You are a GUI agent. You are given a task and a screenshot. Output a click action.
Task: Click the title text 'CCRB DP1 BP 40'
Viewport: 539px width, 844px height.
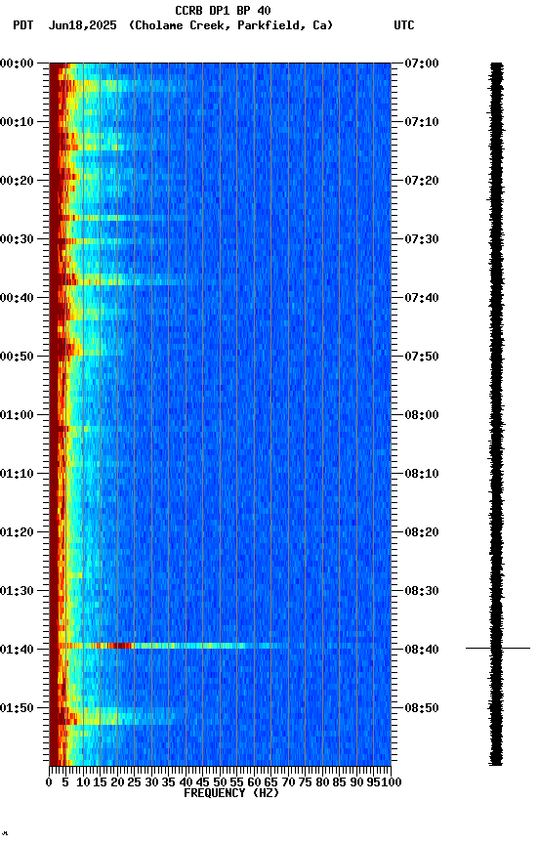tap(223, 10)
